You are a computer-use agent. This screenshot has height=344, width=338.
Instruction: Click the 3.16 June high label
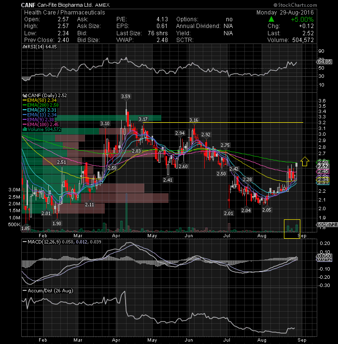pyautogui.click(x=194, y=120)
